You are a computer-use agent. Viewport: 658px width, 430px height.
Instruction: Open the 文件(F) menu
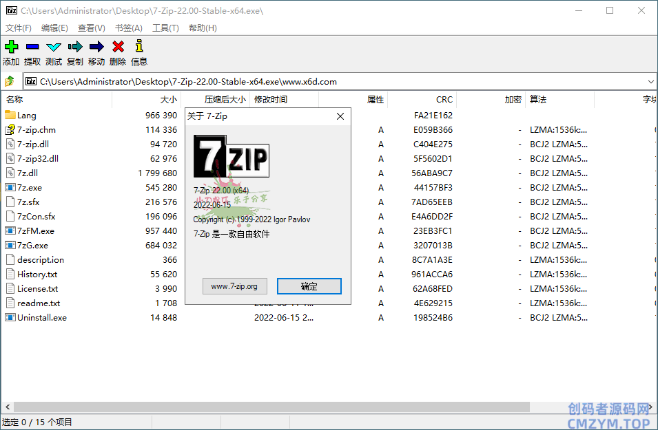(19, 28)
